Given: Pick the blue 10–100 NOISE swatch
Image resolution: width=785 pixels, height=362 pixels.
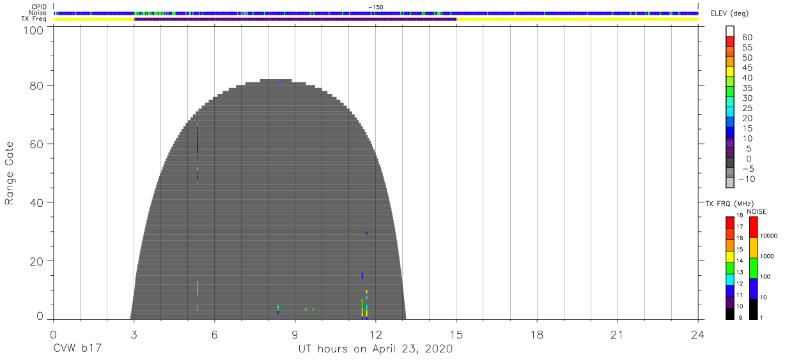Looking at the screenshot, I should (x=754, y=289).
